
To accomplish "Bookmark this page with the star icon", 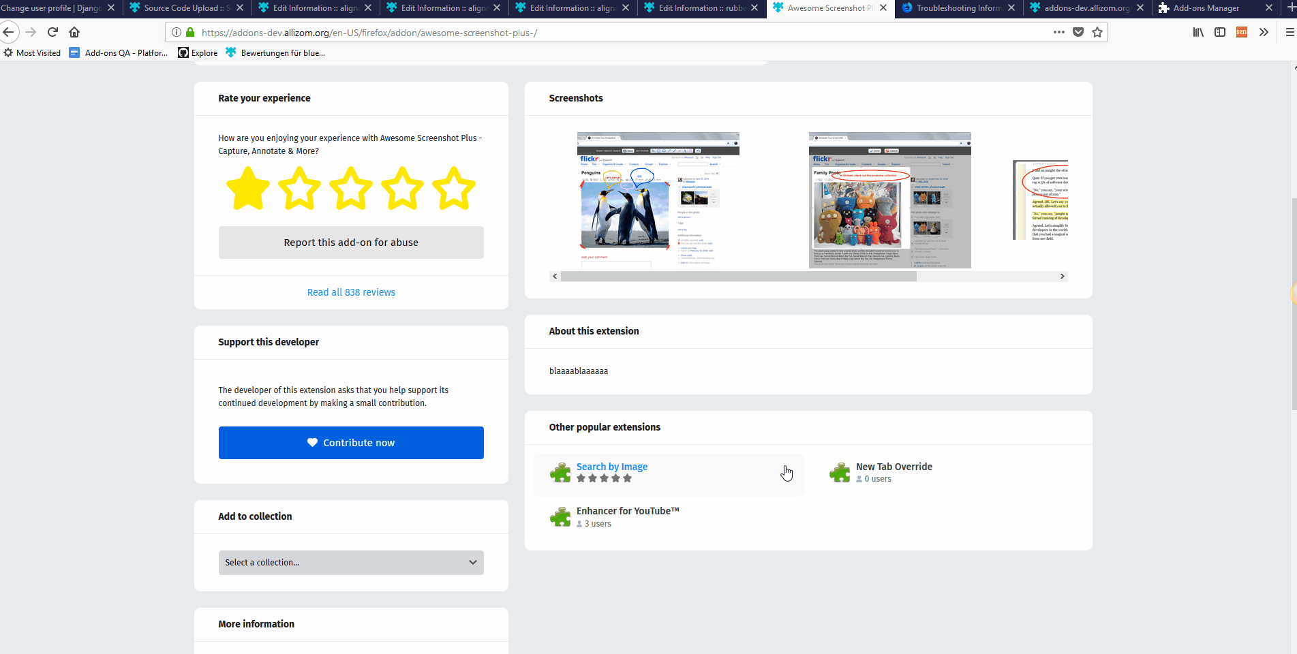I will tap(1097, 32).
